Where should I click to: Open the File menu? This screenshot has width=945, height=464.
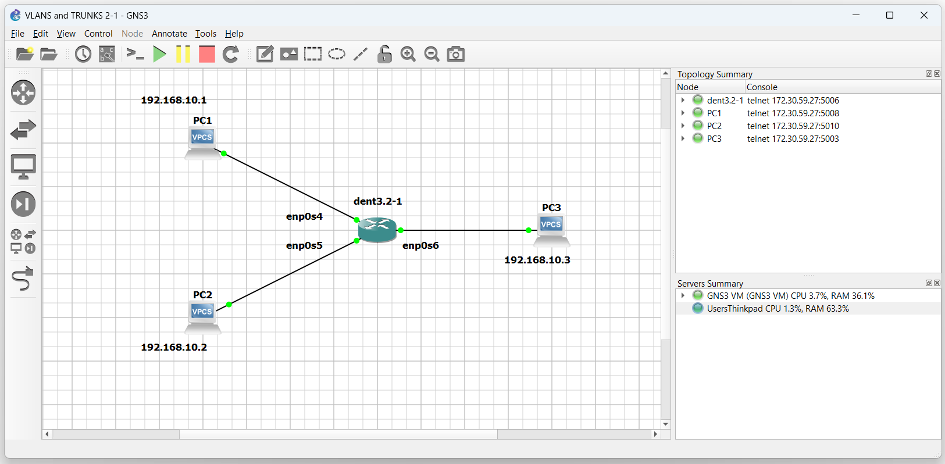tap(17, 34)
